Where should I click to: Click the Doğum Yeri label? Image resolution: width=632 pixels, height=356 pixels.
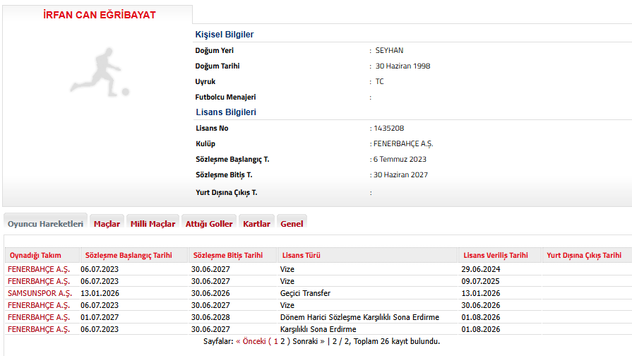214,50
